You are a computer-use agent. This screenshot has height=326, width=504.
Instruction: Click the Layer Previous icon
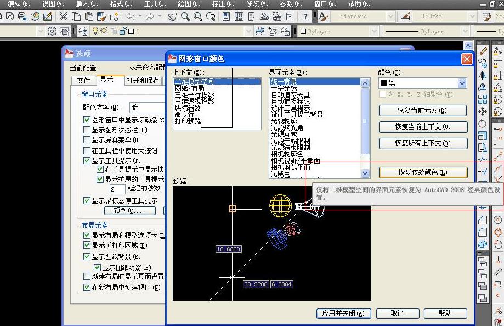pos(273,31)
